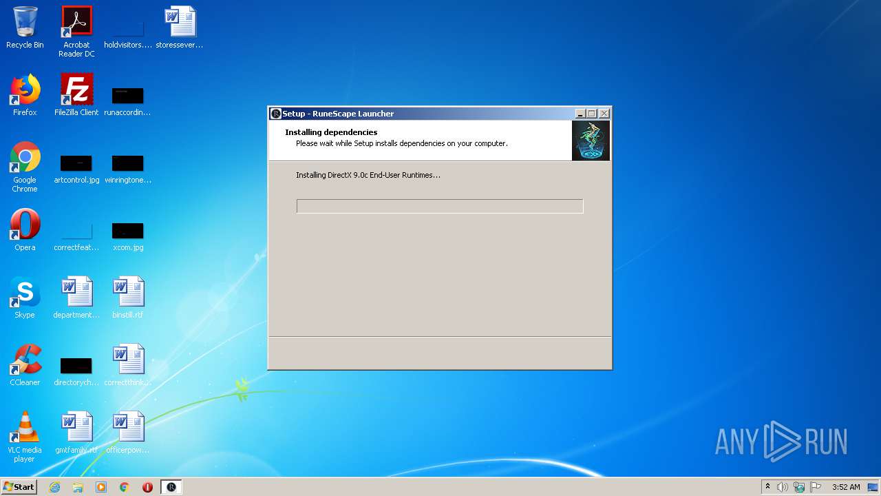
Task: Select the directorych desktop file
Action: click(76, 371)
